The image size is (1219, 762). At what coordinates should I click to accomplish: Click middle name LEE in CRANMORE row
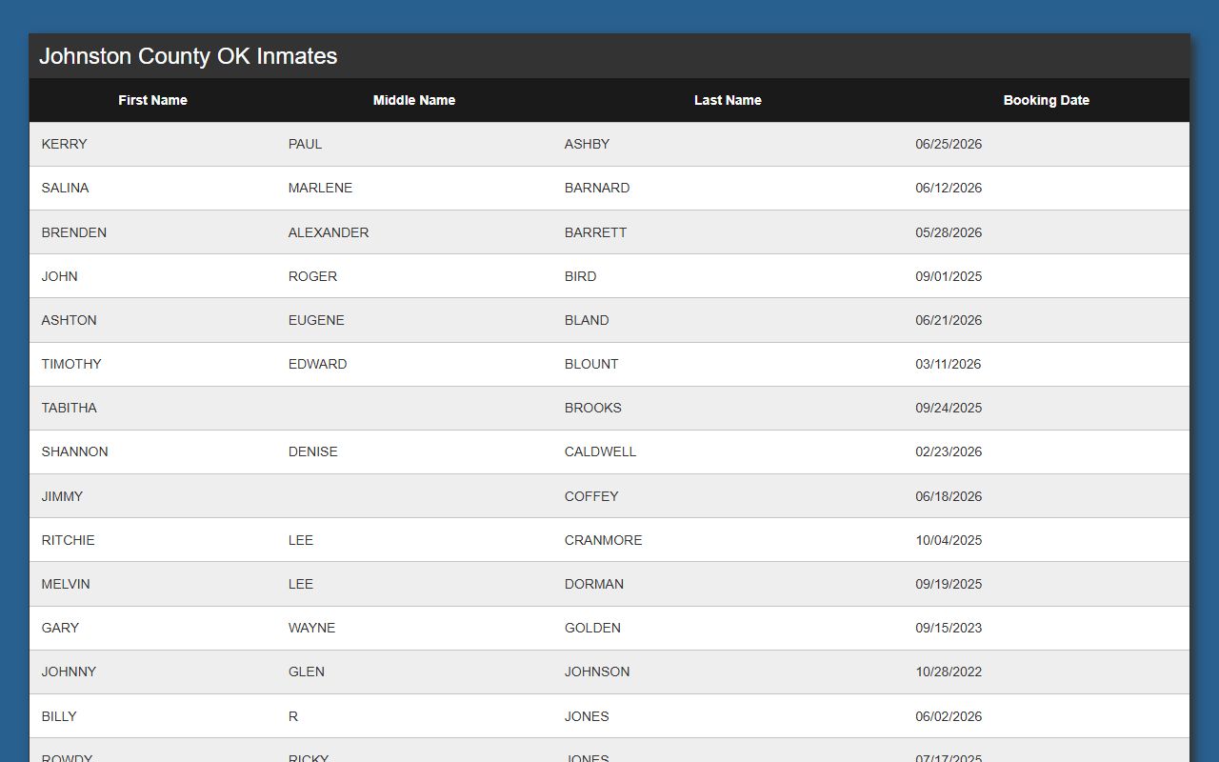301,540
